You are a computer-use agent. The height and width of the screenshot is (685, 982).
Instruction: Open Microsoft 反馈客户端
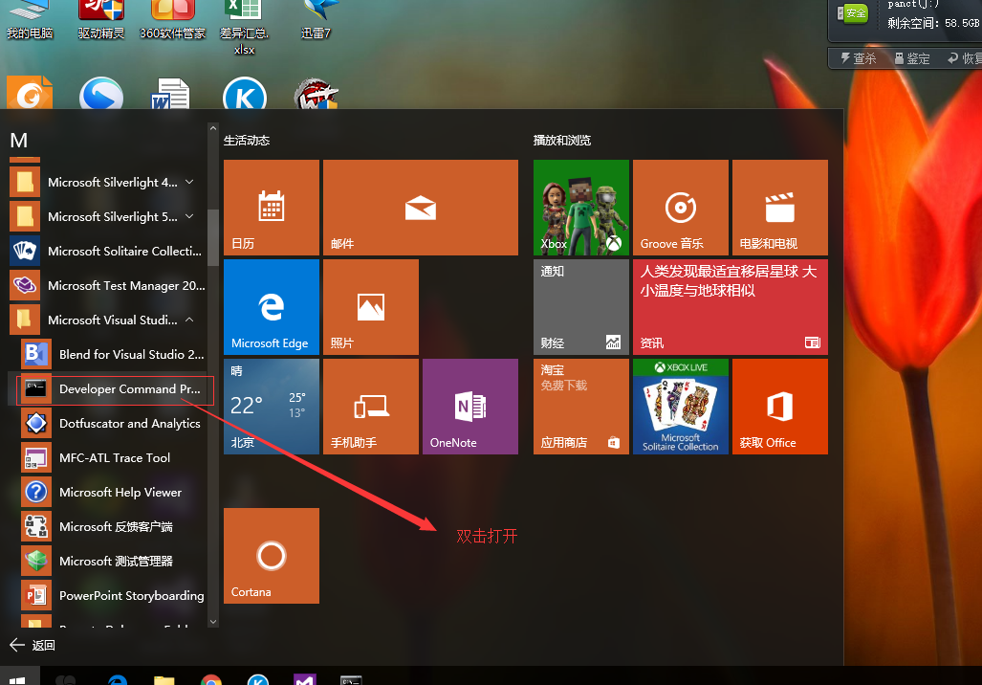(113, 527)
